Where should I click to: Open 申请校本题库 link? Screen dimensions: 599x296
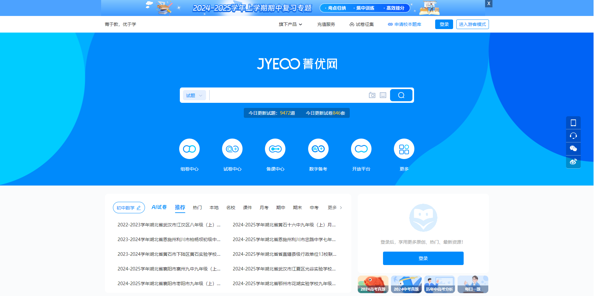point(404,24)
